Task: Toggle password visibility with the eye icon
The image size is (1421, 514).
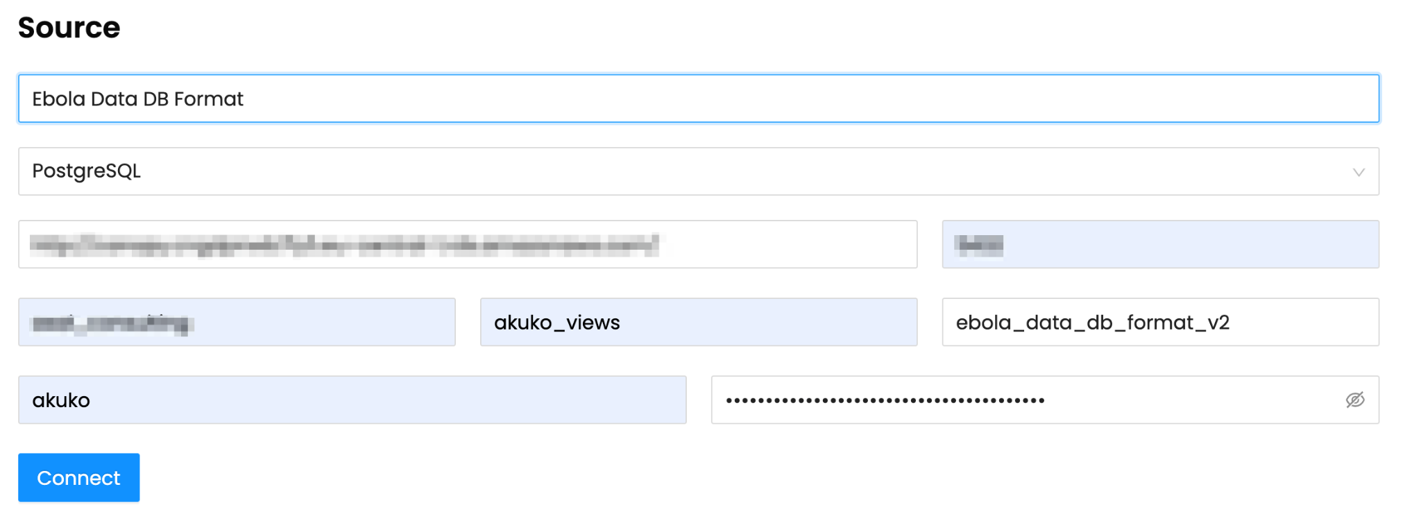Action: (x=1354, y=400)
